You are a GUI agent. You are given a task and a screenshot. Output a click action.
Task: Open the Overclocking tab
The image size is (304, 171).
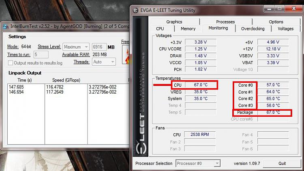coord(253,29)
